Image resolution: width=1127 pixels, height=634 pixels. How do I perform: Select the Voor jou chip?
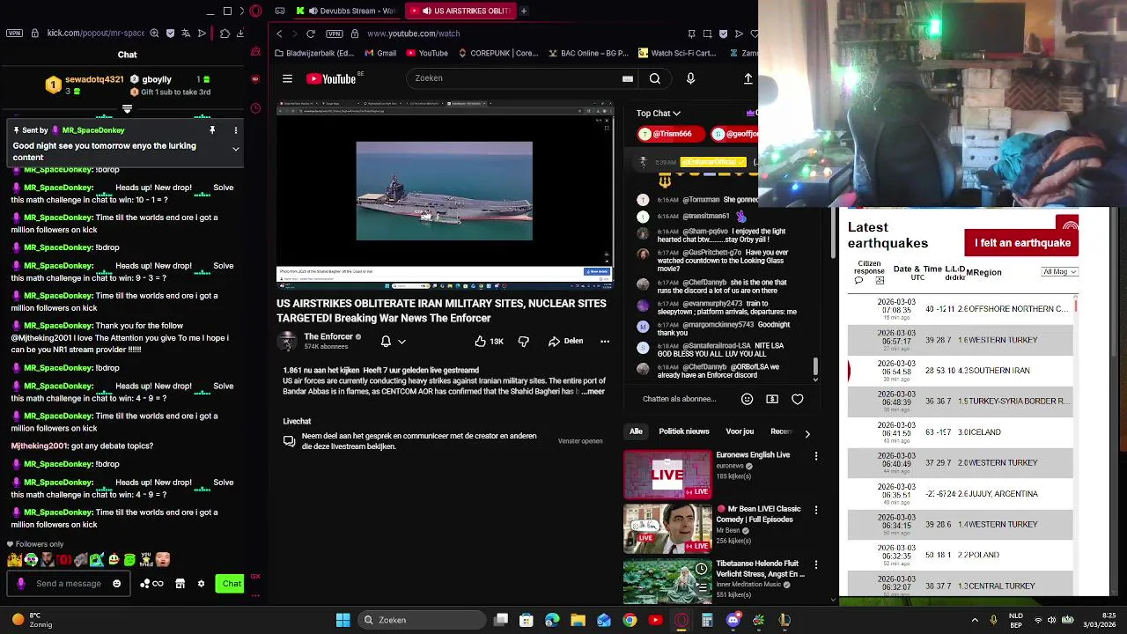tap(740, 431)
